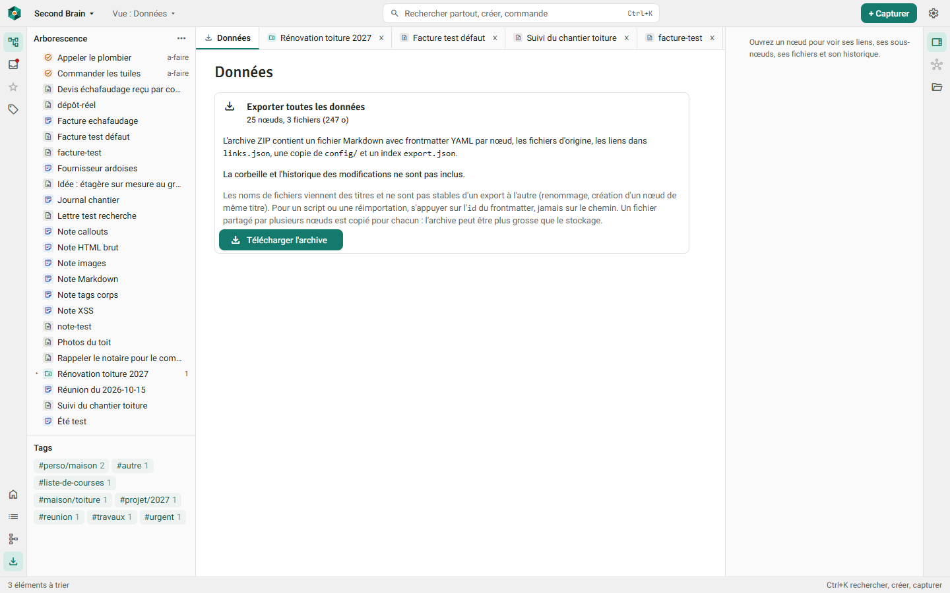
Task: Open Commander les tuiles task
Action: [x=112, y=73]
